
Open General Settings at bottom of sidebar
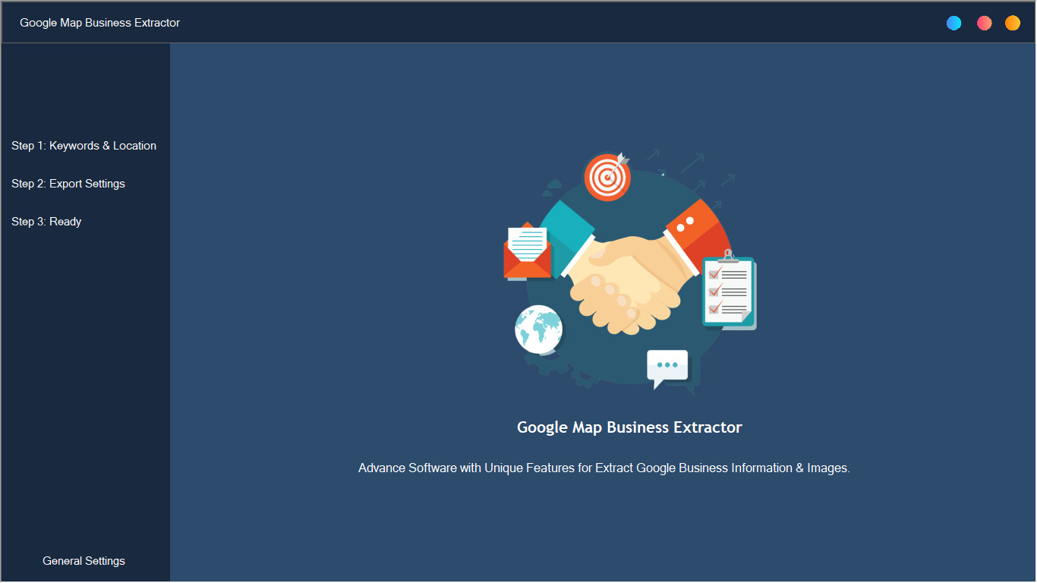coord(84,560)
